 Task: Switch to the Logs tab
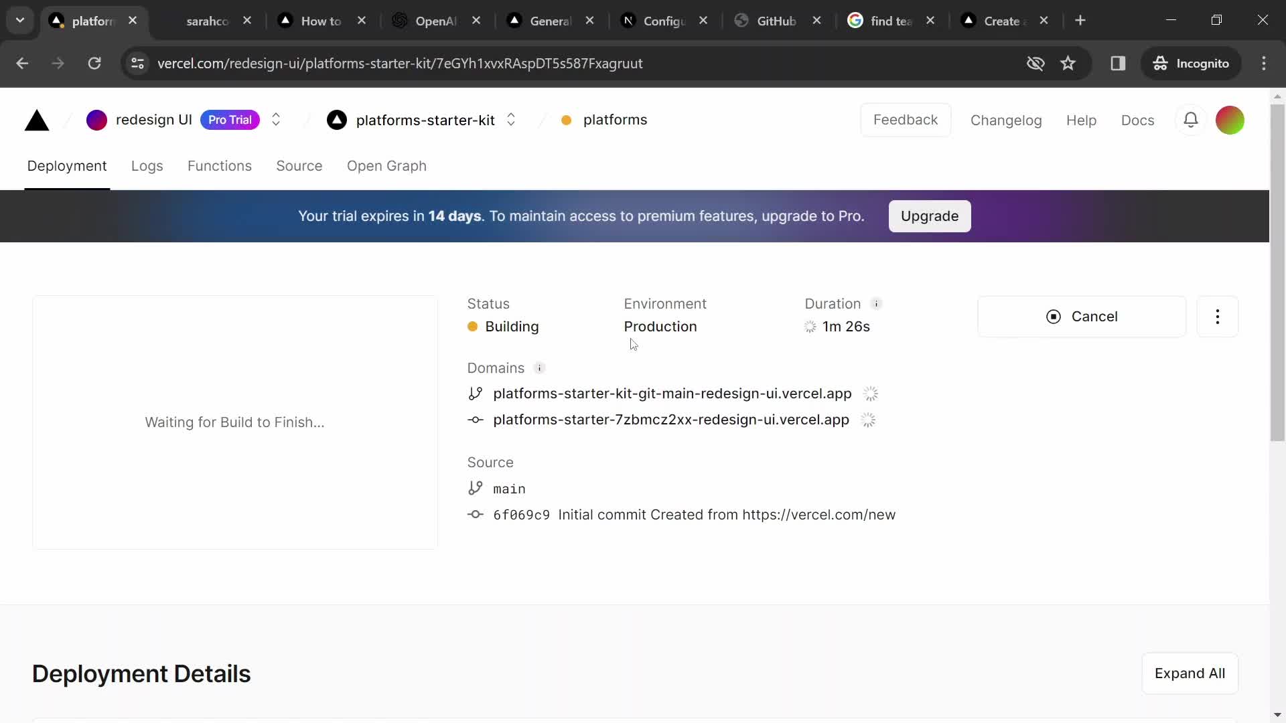point(147,166)
